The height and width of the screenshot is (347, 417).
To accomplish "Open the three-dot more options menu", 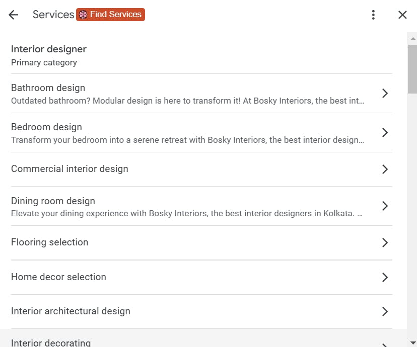I will click(x=373, y=15).
